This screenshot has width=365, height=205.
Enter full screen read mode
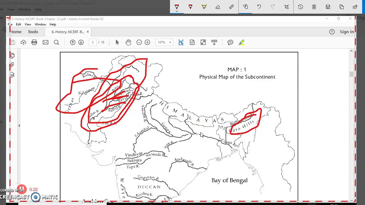(203, 42)
